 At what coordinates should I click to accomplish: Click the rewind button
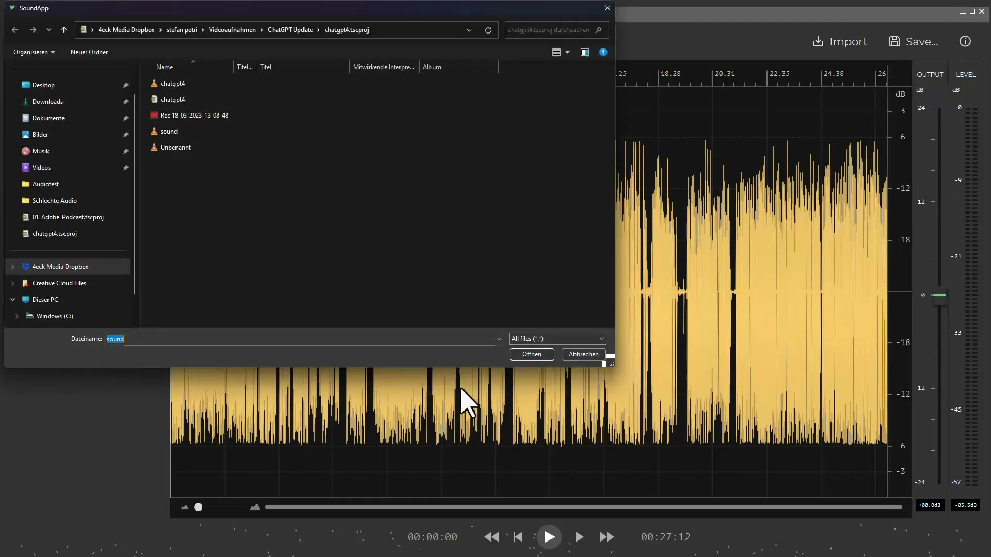(491, 537)
